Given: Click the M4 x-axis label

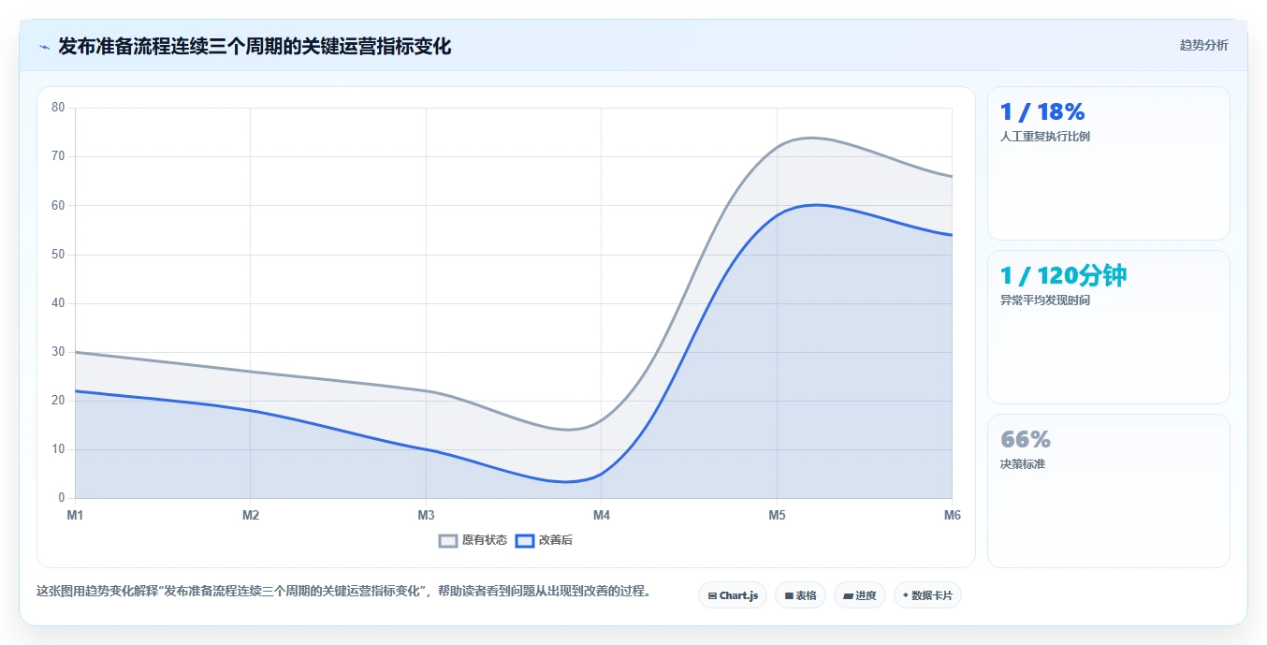Looking at the screenshot, I should [602, 515].
